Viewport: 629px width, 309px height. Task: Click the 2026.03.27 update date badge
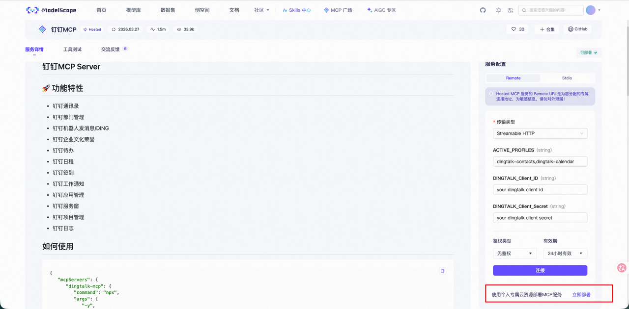[x=126, y=29]
